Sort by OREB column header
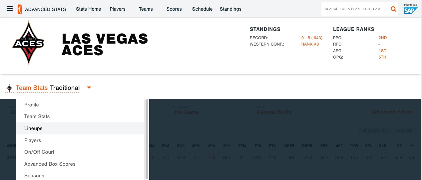The height and width of the screenshot is (180, 422). (x=289, y=146)
